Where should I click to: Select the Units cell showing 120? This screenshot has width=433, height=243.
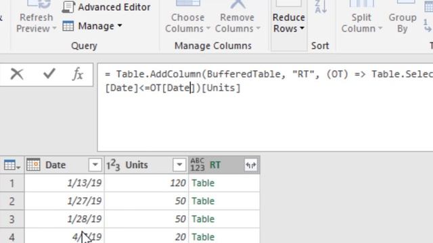(146, 183)
